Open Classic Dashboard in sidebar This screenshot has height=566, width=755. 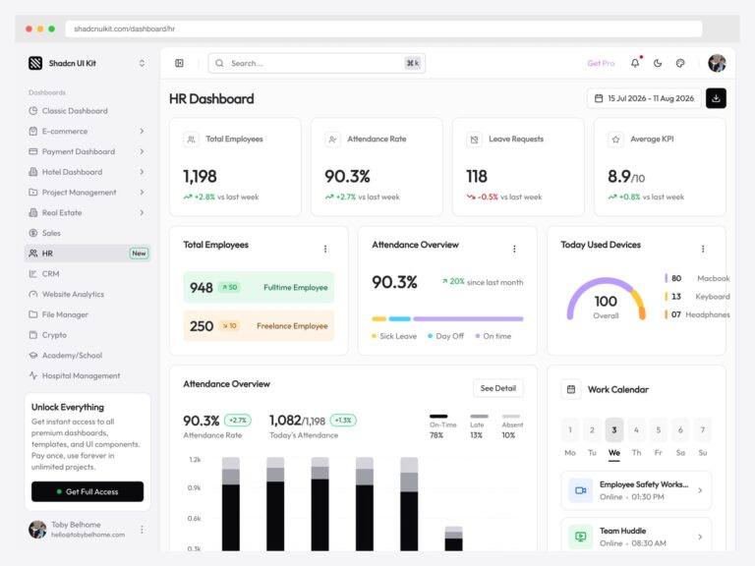tap(87, 111)
